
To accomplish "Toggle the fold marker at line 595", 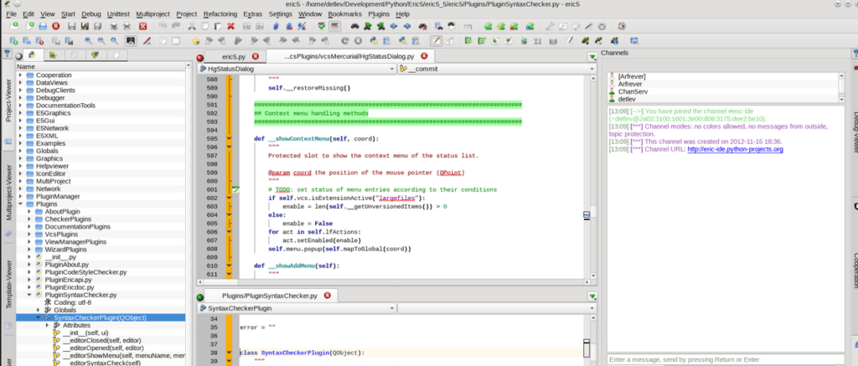I will (230, 139).
